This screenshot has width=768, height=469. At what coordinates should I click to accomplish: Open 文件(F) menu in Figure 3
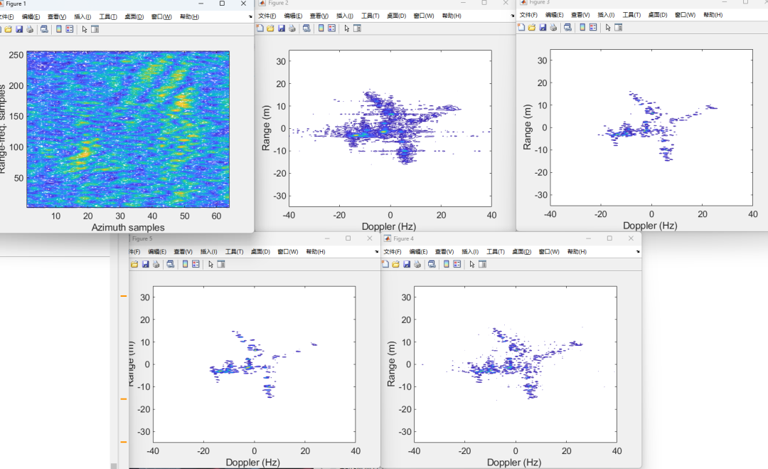528,15
